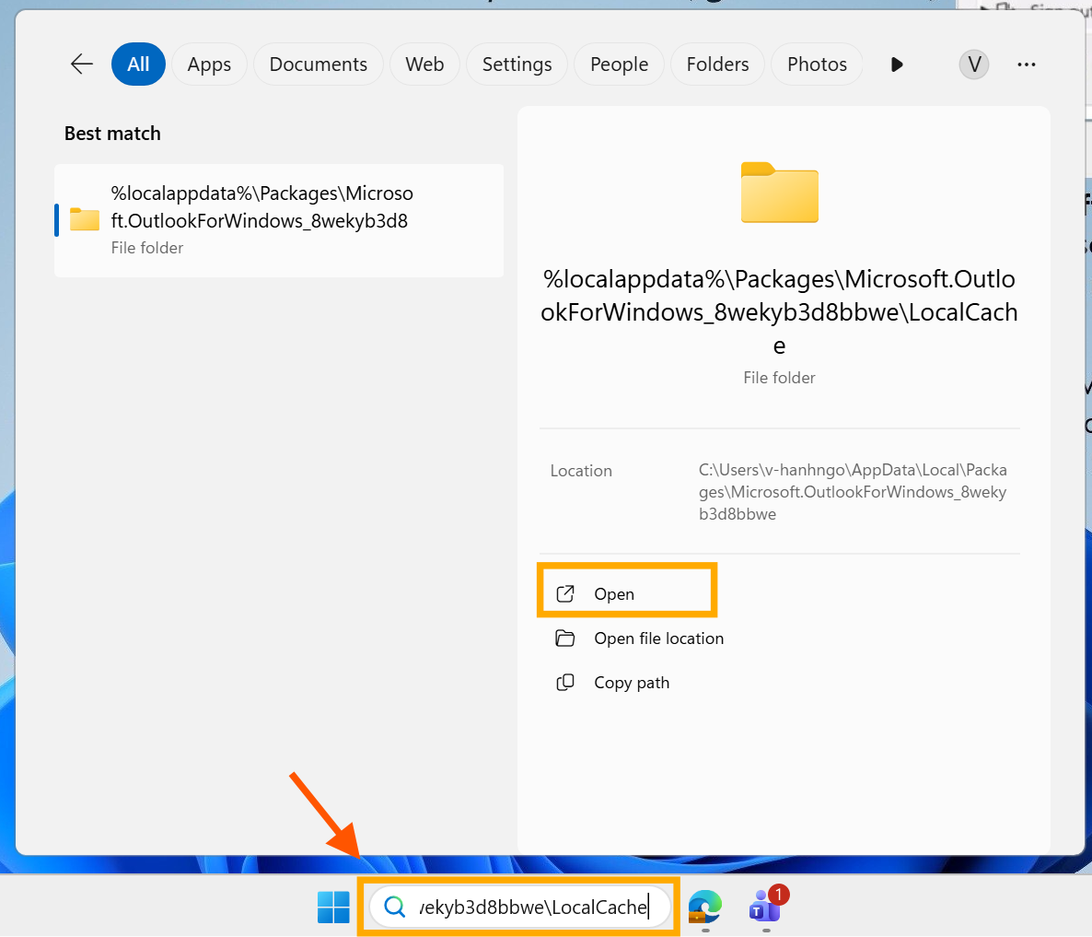Switch to the Settings filter tab

coord(517,64)
